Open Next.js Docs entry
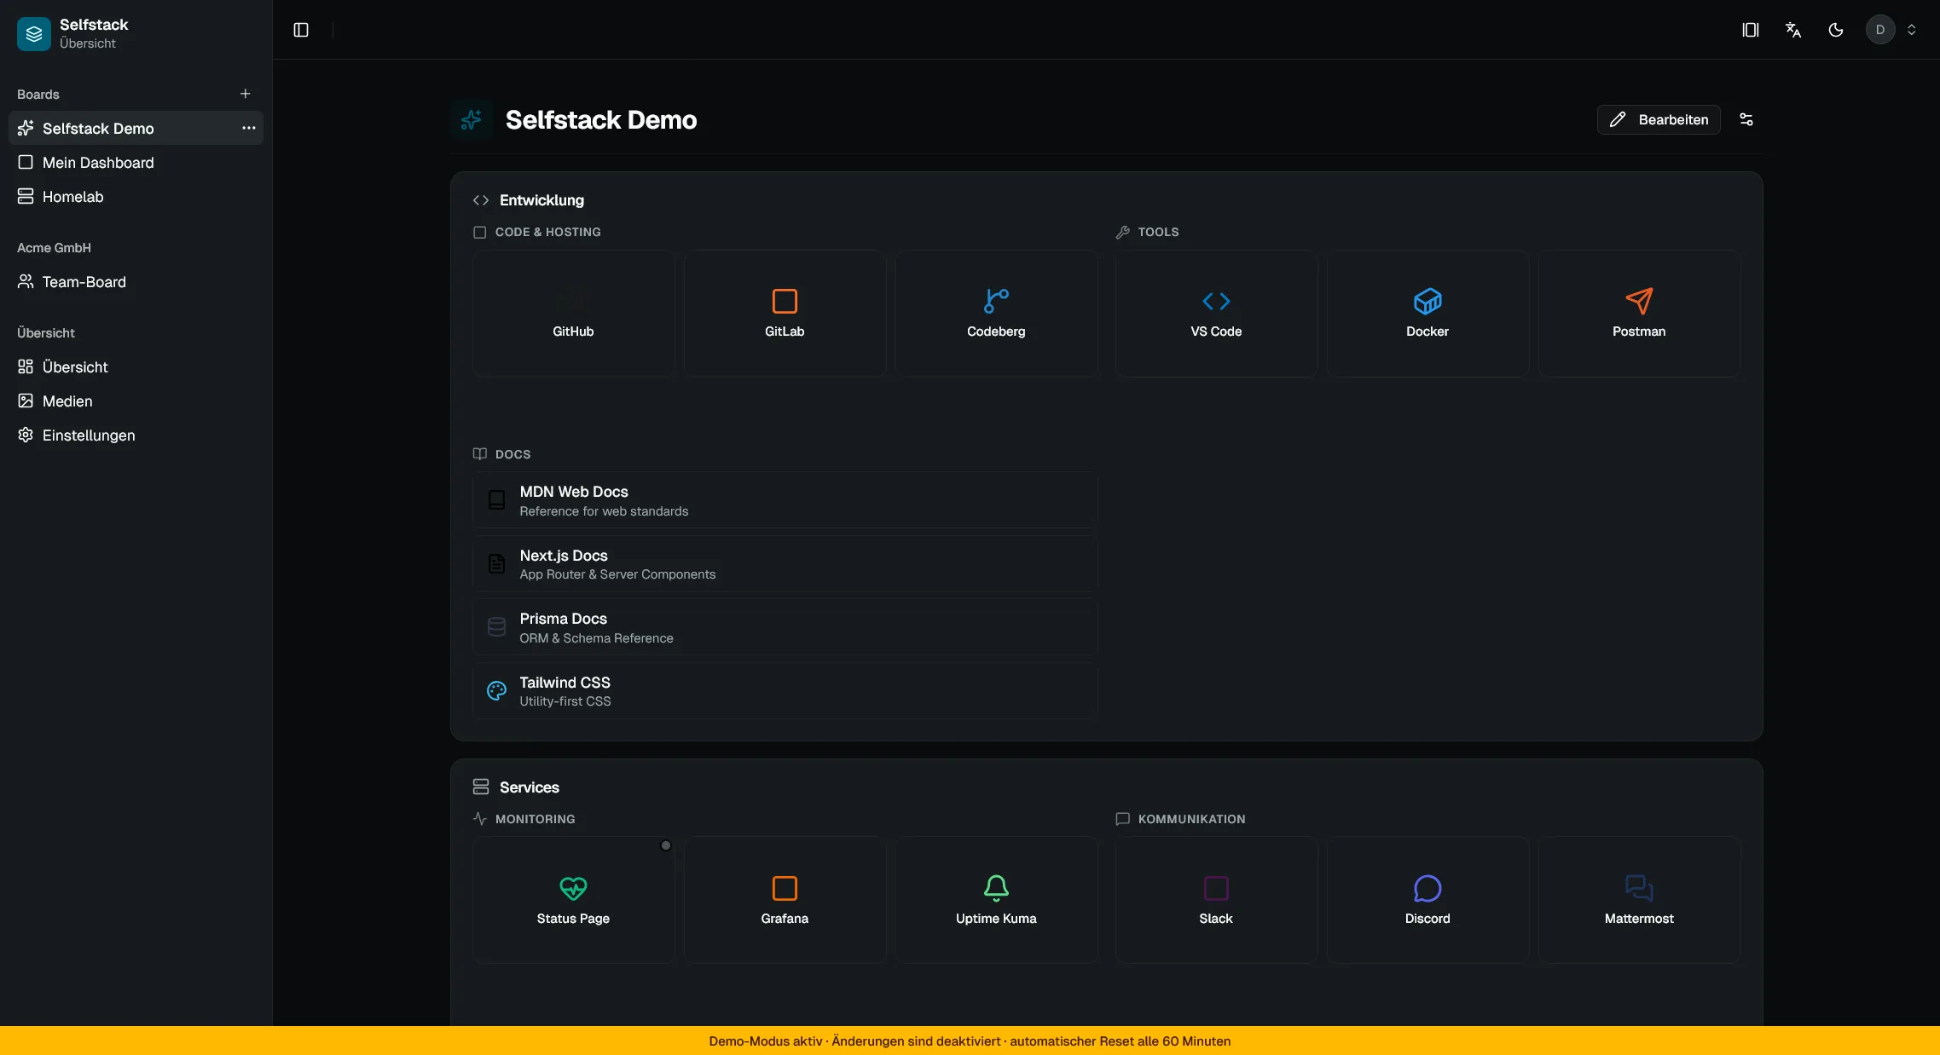 click(x=785, y=564)
